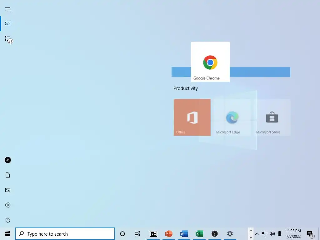Open Excel from the taskbar
This screenshot has width=320, height=240.
pyautogui.click(x=199, y=234)
